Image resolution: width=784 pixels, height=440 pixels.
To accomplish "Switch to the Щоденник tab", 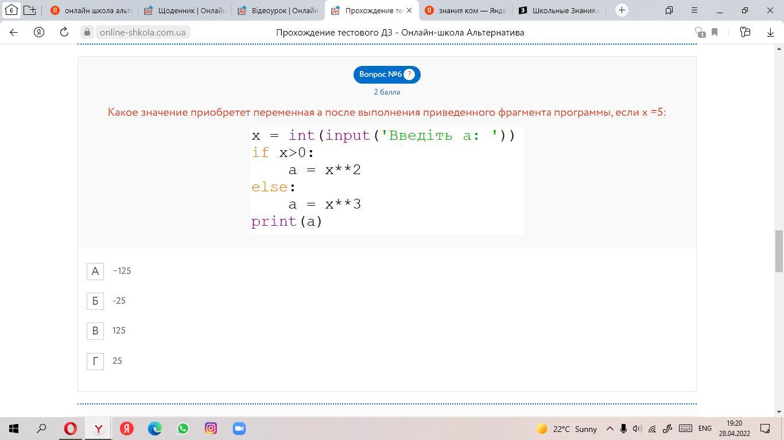I will (185, 10).
